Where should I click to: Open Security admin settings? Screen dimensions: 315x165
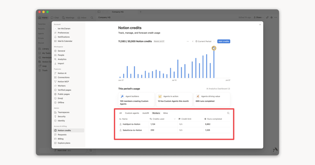coord(69,116)
